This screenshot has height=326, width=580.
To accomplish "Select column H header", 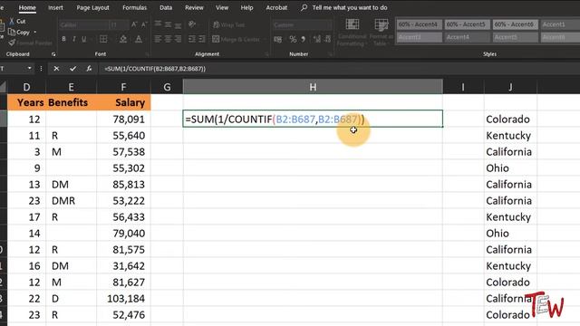I will pyautogui.click(x=313, y=87).
